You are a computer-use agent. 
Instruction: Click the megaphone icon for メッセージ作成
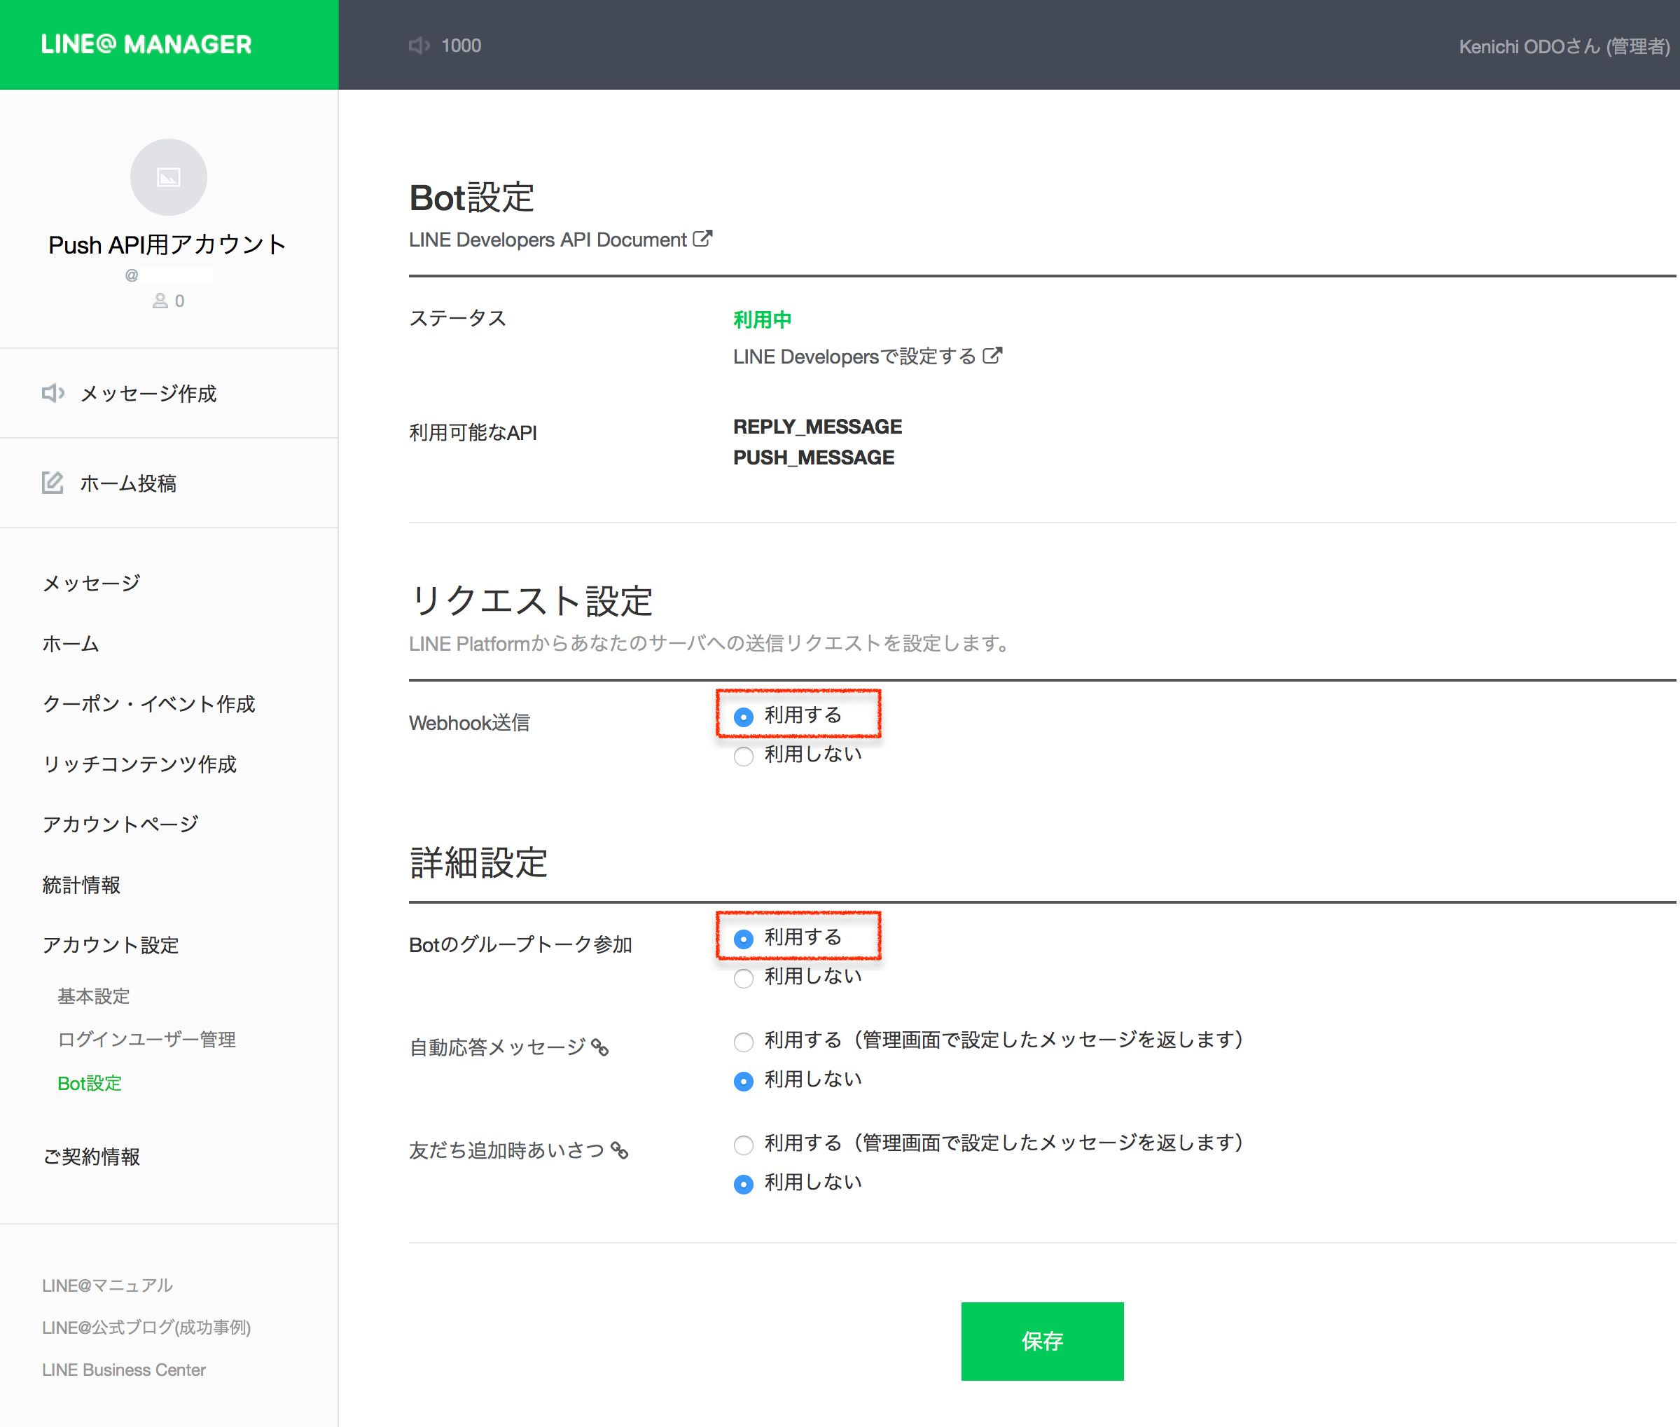click(53, 393)
